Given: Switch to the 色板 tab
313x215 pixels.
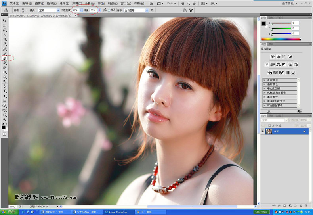Looking at the screenshot, I should 271,17.
